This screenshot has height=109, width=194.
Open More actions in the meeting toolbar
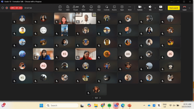point(130,8)
